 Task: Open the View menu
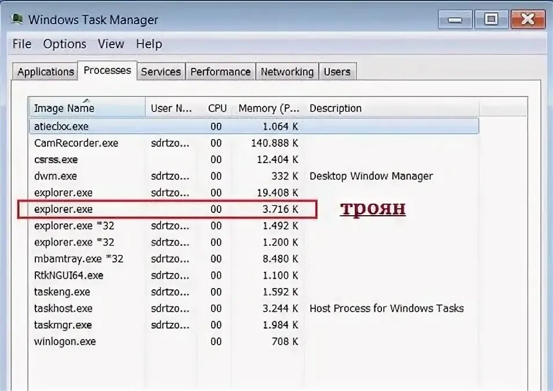111,44
